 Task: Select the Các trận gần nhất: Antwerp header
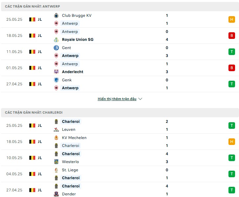tap(120, 7)
